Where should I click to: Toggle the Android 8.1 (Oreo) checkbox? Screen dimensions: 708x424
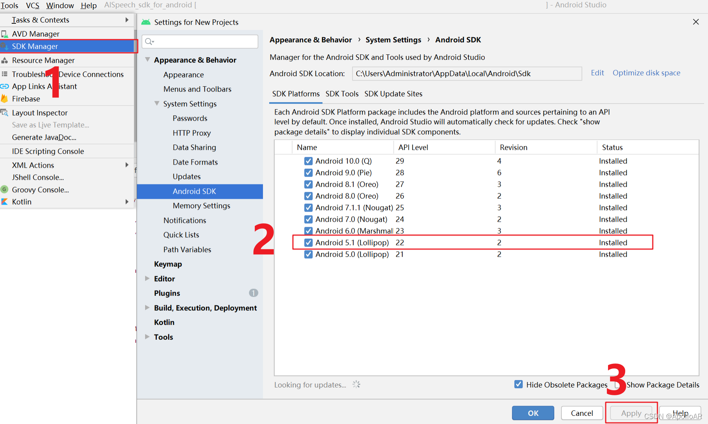(x=308, y=184)
